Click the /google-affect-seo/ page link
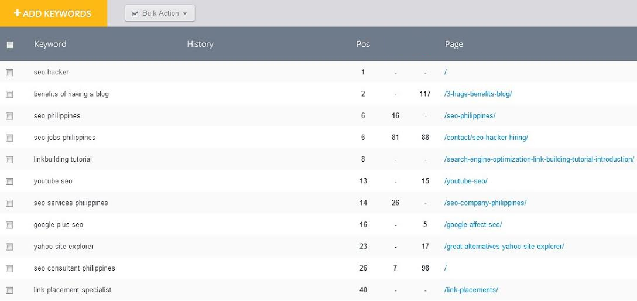The height and width of the screenshot is (301, 637). coord(473,225)
